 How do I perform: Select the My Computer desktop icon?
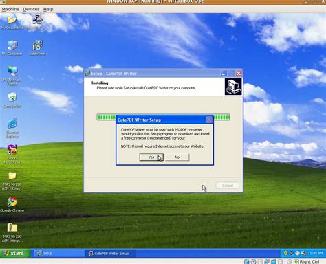coord(12,47)
